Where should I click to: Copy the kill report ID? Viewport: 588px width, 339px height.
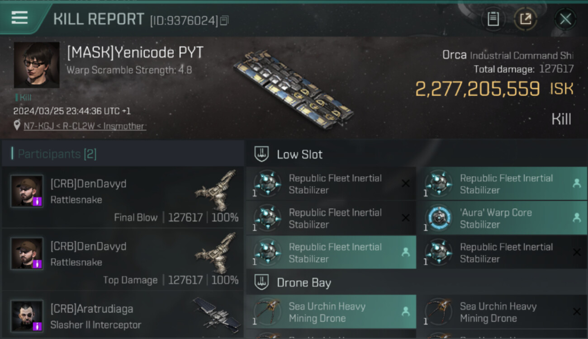pyautogui.click(x=225, y=20)
